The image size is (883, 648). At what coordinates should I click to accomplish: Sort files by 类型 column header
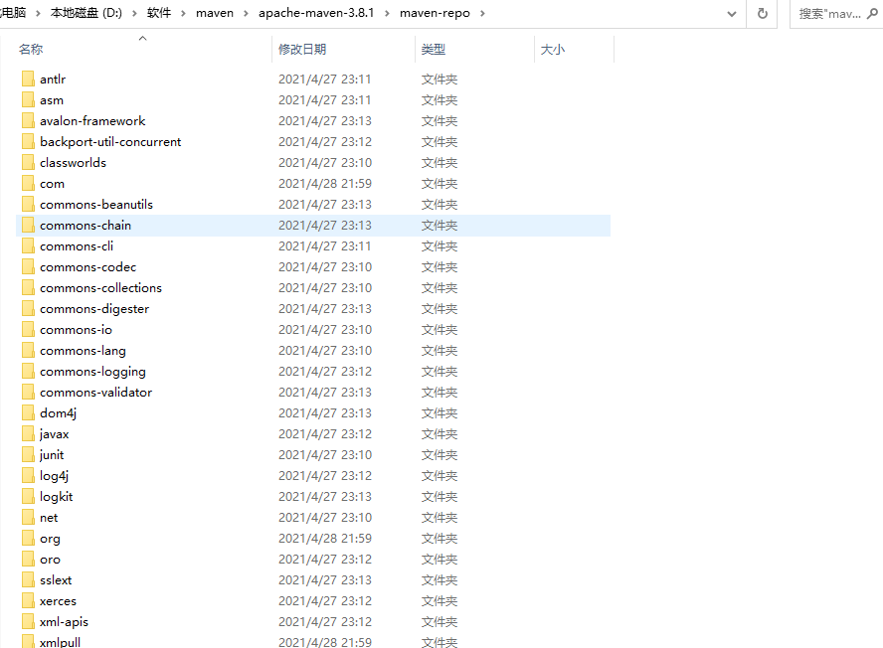(434, 50)
